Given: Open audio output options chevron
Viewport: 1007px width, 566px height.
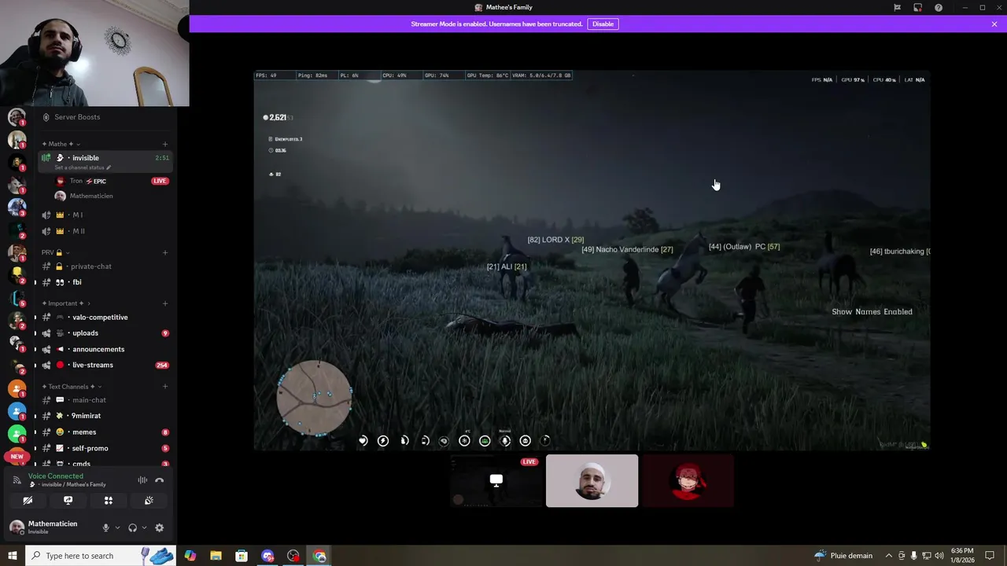Looking at the screenshot, I should coord(144,528).
